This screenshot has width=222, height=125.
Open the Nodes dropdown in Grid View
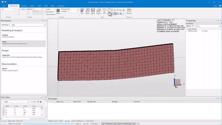click(x=15, y=102)
